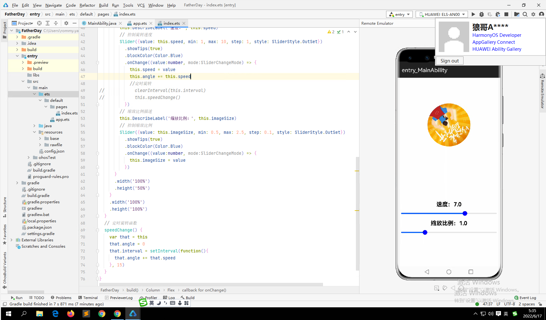
Task: Collapse the entry module folder
Action: click(x=17, y=56)
